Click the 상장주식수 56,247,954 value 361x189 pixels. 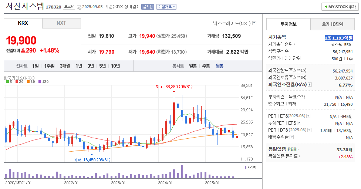click(x=343, y=52)
